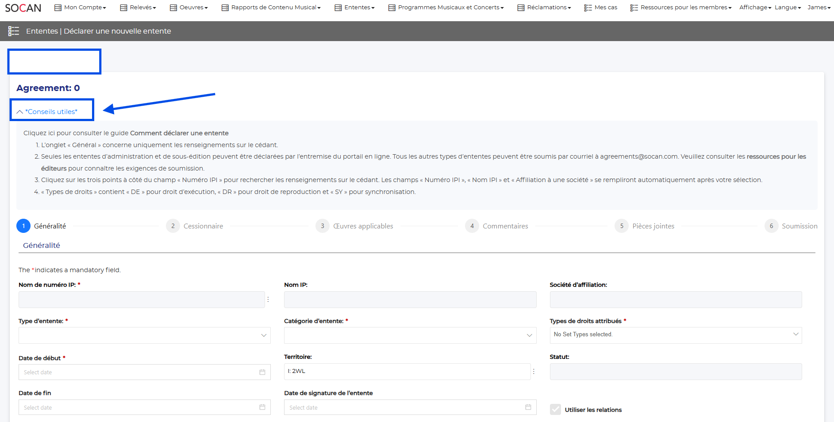Open the Comment déclarer une entente guide
This screenshot has height=422, width=834.
point(179,133)
